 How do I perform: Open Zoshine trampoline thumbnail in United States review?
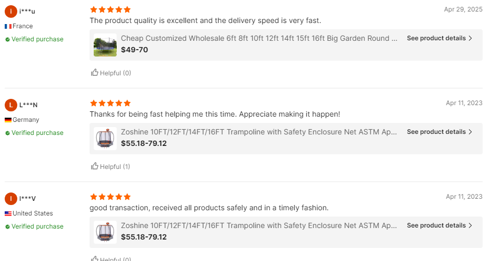(x=105, y=232)
